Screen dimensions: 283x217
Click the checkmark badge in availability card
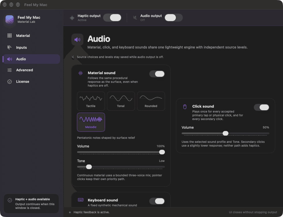click(10, 200)
